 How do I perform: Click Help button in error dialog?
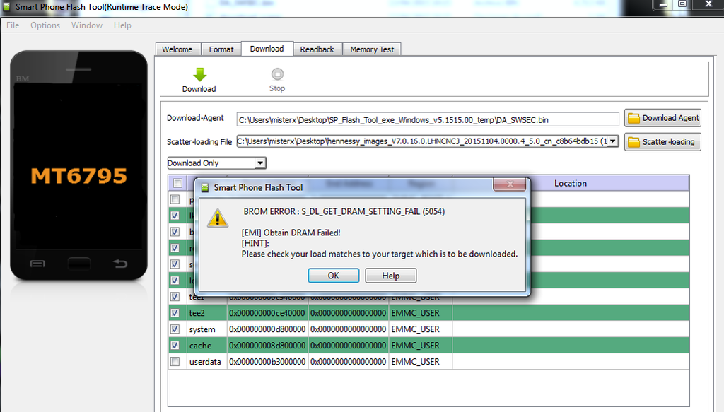(x=390, y=276)
